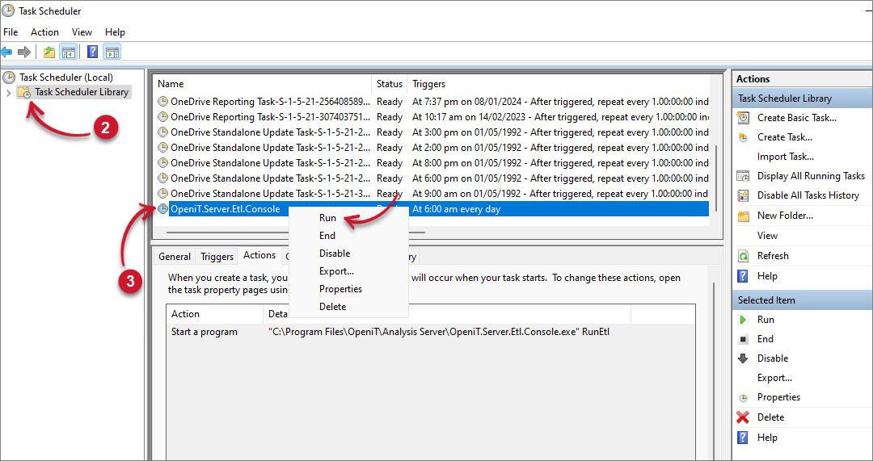This screenshot has height=461, width=873.
Task: Open the Action menu
Action: [44, 32]
